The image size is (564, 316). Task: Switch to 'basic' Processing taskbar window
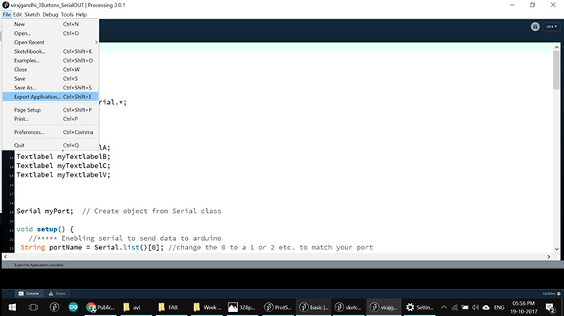coord(313,307)
